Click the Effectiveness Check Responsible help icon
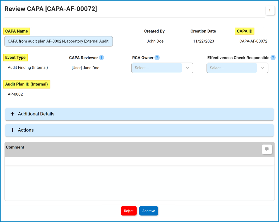This screenshot has width=279, height=222. [x=273, y=57]
